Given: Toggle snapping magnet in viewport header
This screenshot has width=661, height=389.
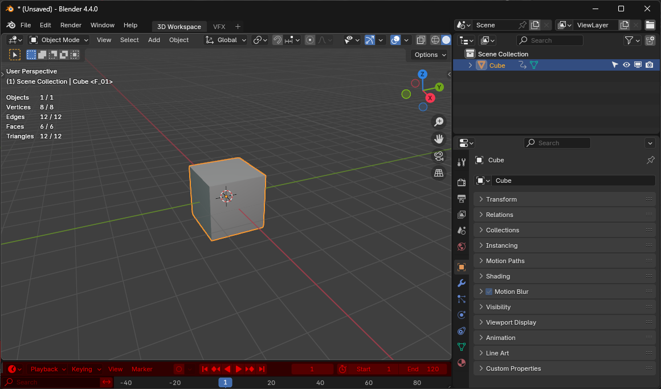Looking at the screenshot, I should (278, 40).
